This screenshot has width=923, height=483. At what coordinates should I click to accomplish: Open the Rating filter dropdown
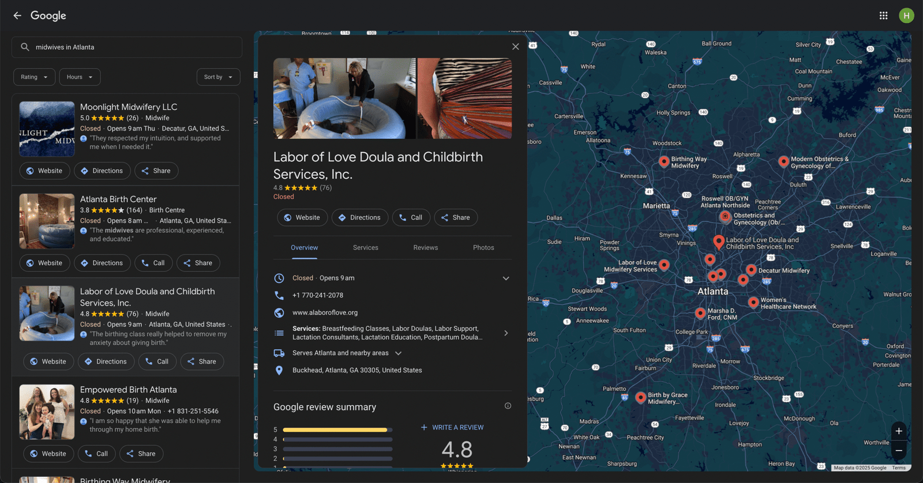click(x=35, y=77)
